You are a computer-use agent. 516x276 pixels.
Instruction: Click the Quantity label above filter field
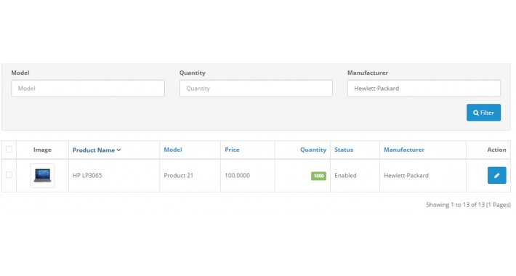[193, 73]
